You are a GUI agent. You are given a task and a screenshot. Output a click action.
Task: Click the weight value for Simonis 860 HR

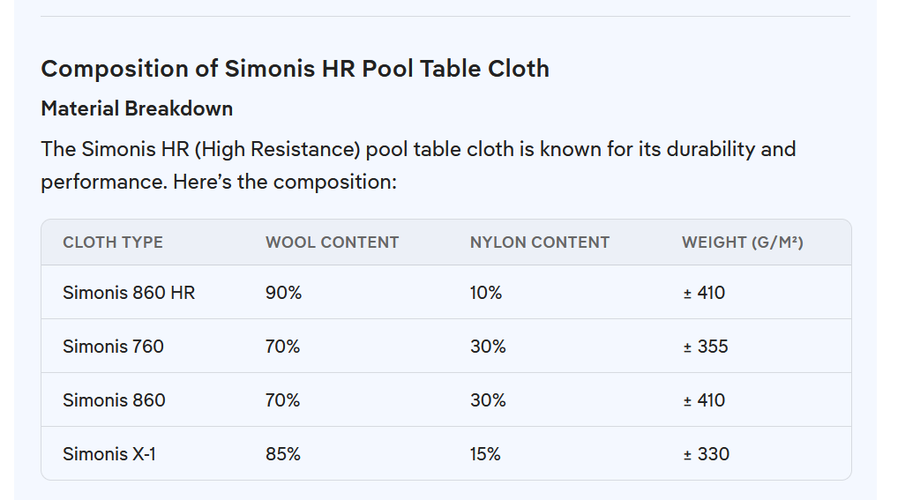(704, 293)
